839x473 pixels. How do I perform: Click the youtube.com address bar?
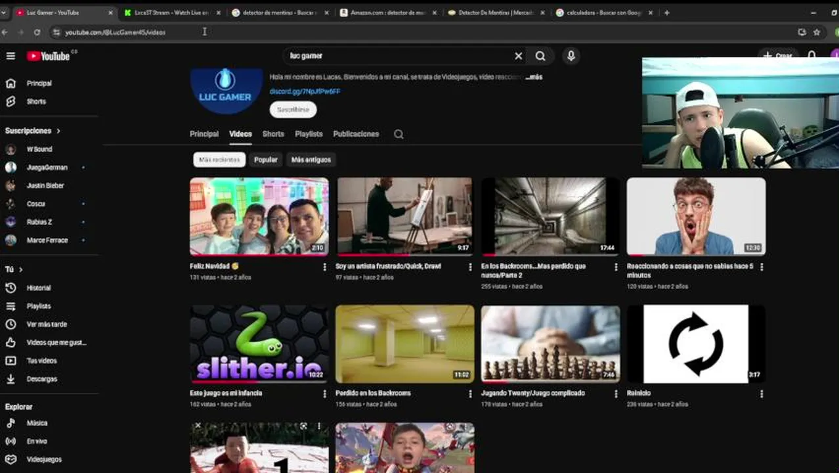(x=420, y=32)
